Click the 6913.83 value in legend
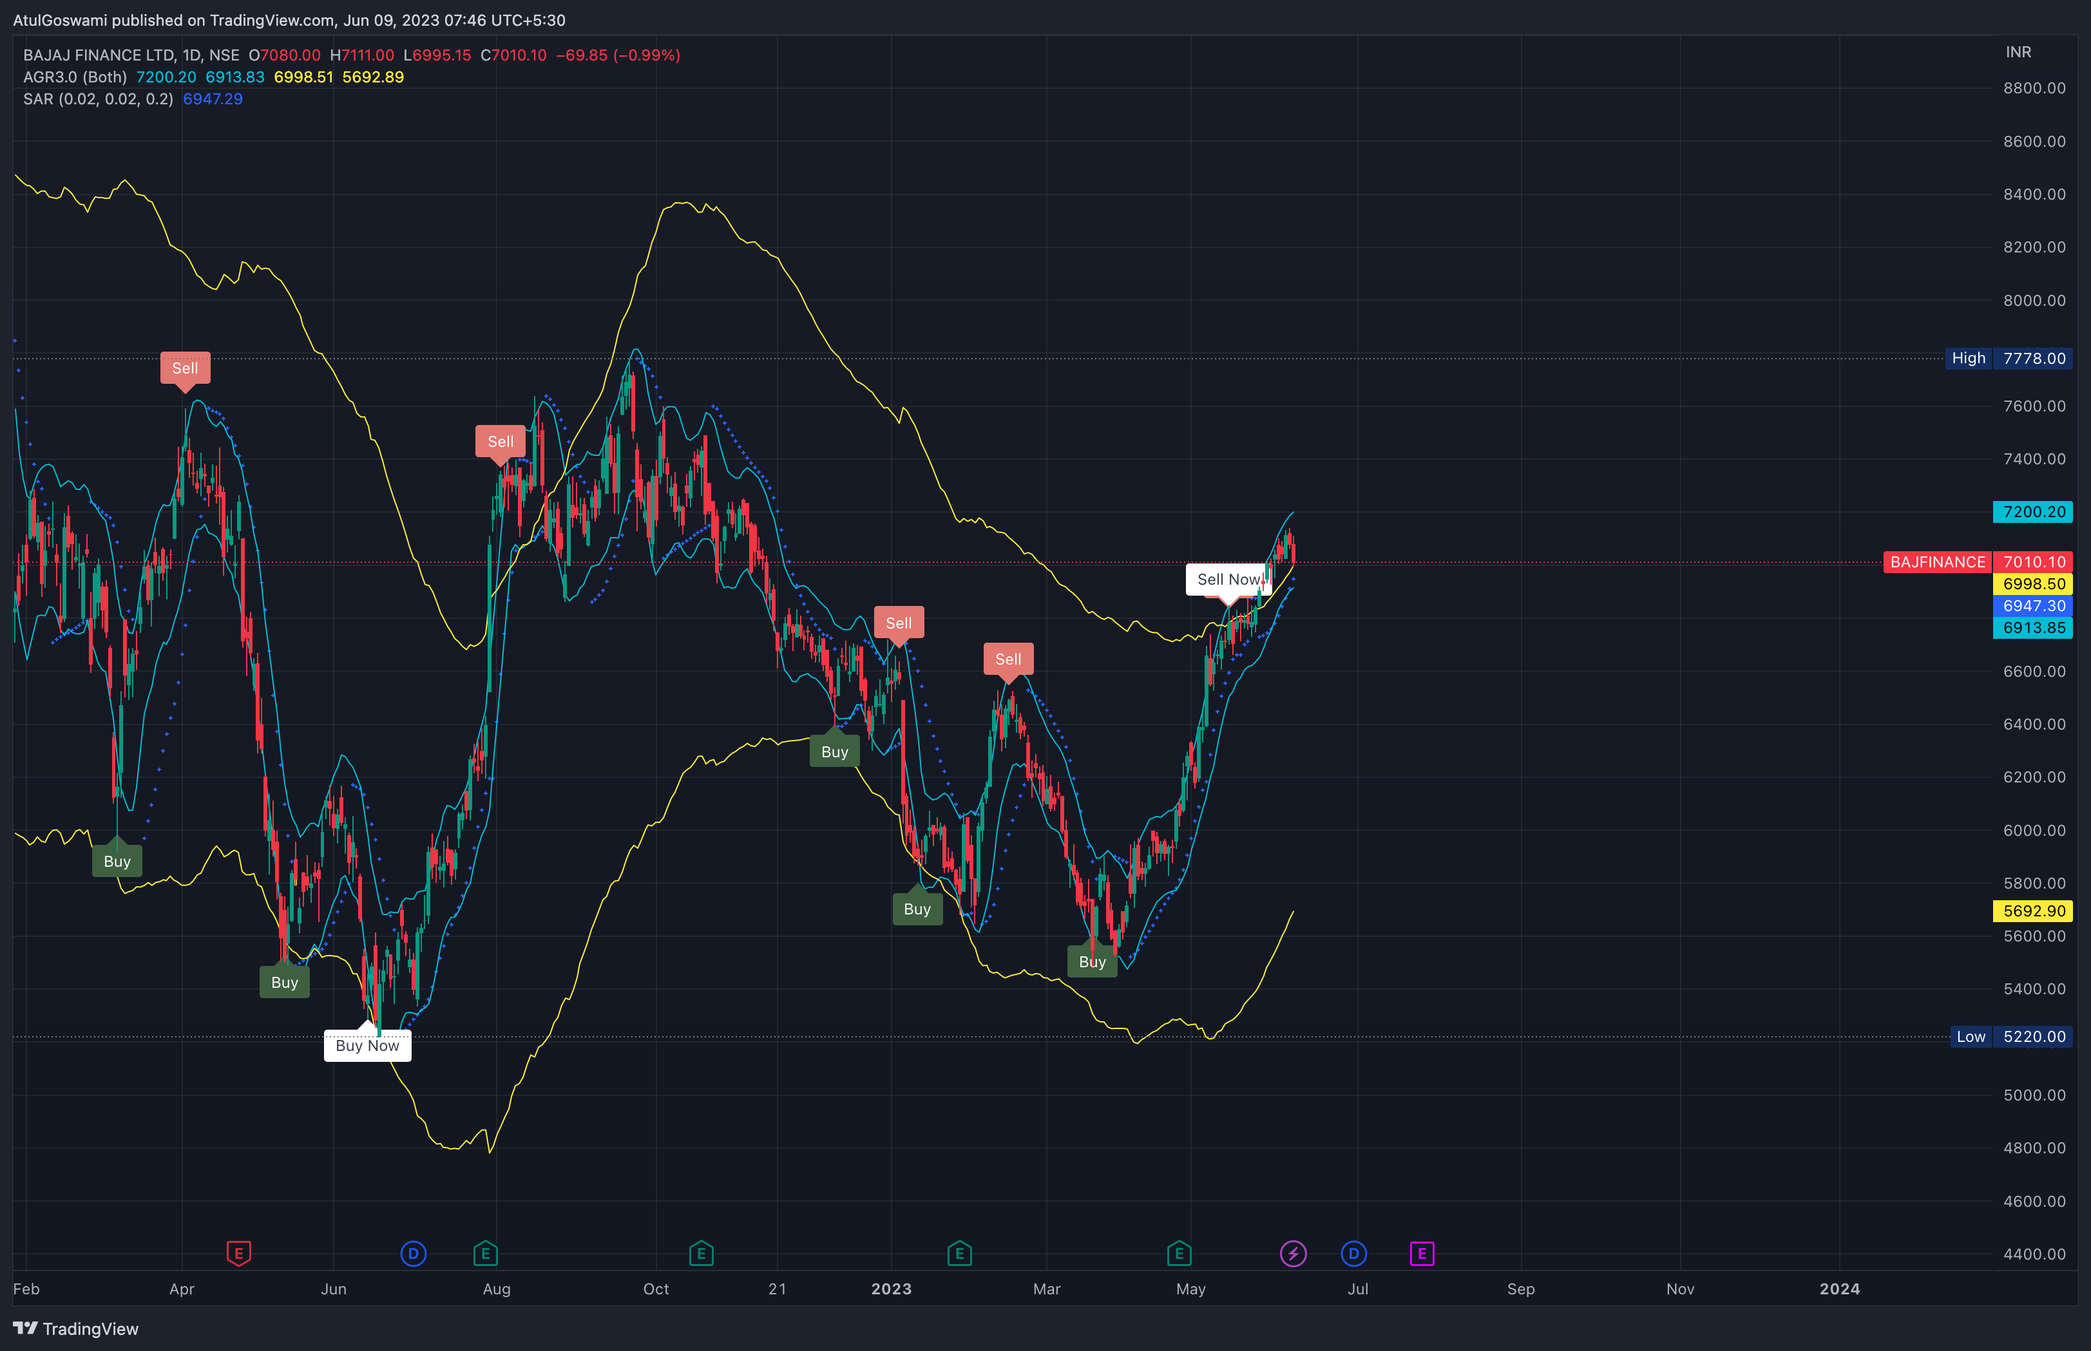This screenshot has height=1351, width=2091. coord(235,77)
